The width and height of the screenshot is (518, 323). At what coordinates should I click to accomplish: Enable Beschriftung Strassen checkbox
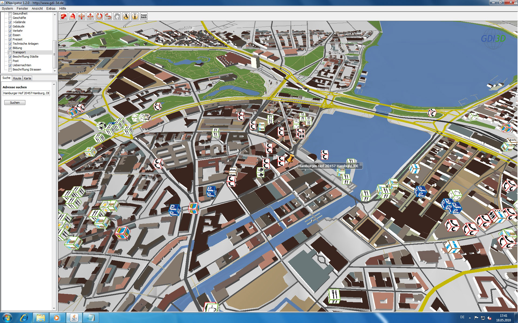click(10, 70)
